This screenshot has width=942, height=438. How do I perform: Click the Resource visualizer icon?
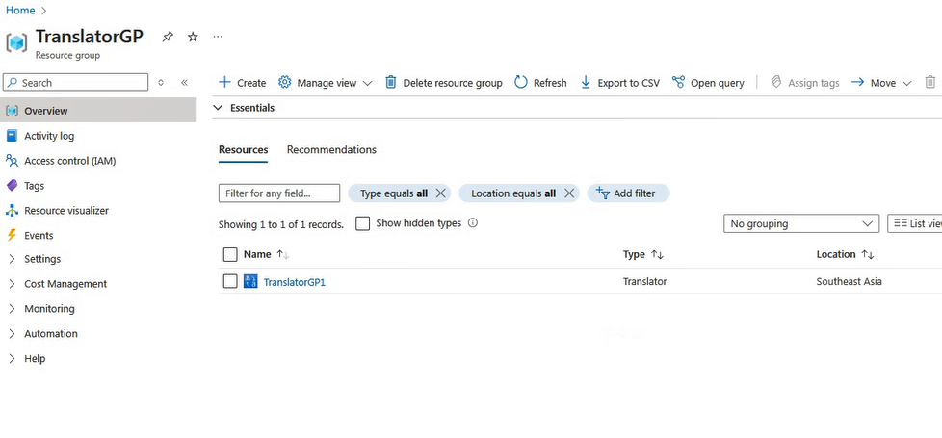[12, 210]
